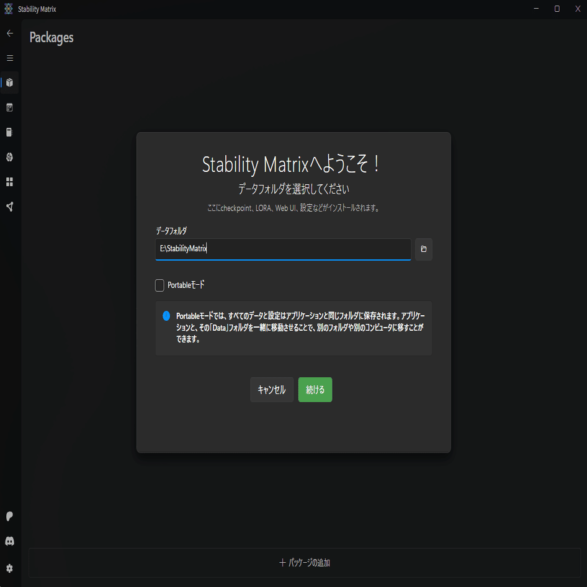Open the Packages page from sidebar
The height and width of the screenshot is (587, 587).
tap(10, 83)
